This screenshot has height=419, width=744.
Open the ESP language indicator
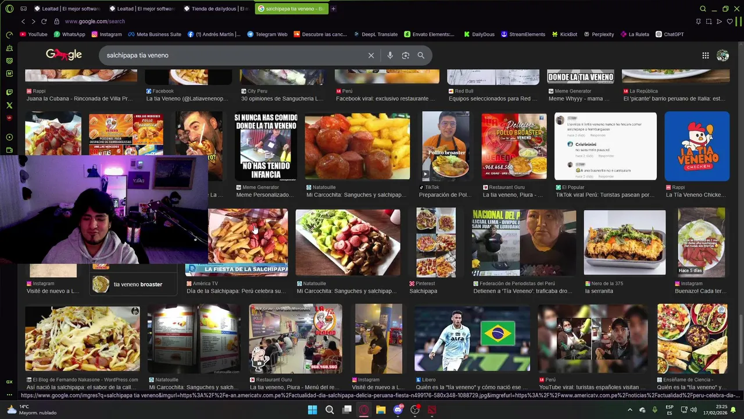point(670,410)
